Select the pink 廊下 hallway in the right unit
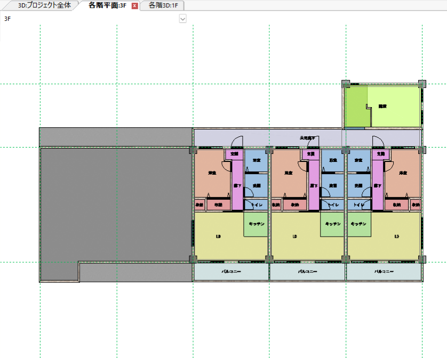This screenshot has height=358, width=447. coord(378,186)
